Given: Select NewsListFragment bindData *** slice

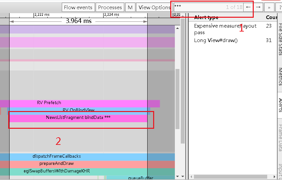Looking at the screenshot, I should click(x=78, y=118).
